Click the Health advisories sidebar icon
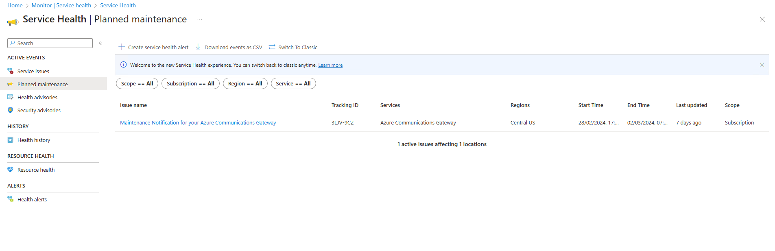The height and width of the screenshot is (251, 775). (x=10, y=97)
